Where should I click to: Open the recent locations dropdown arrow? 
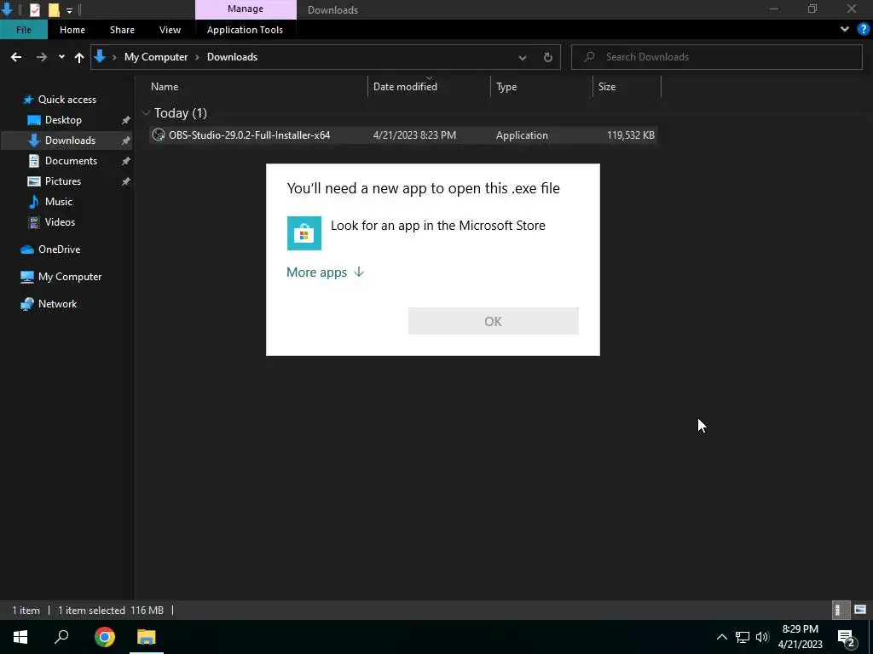(x=61, y=57)
